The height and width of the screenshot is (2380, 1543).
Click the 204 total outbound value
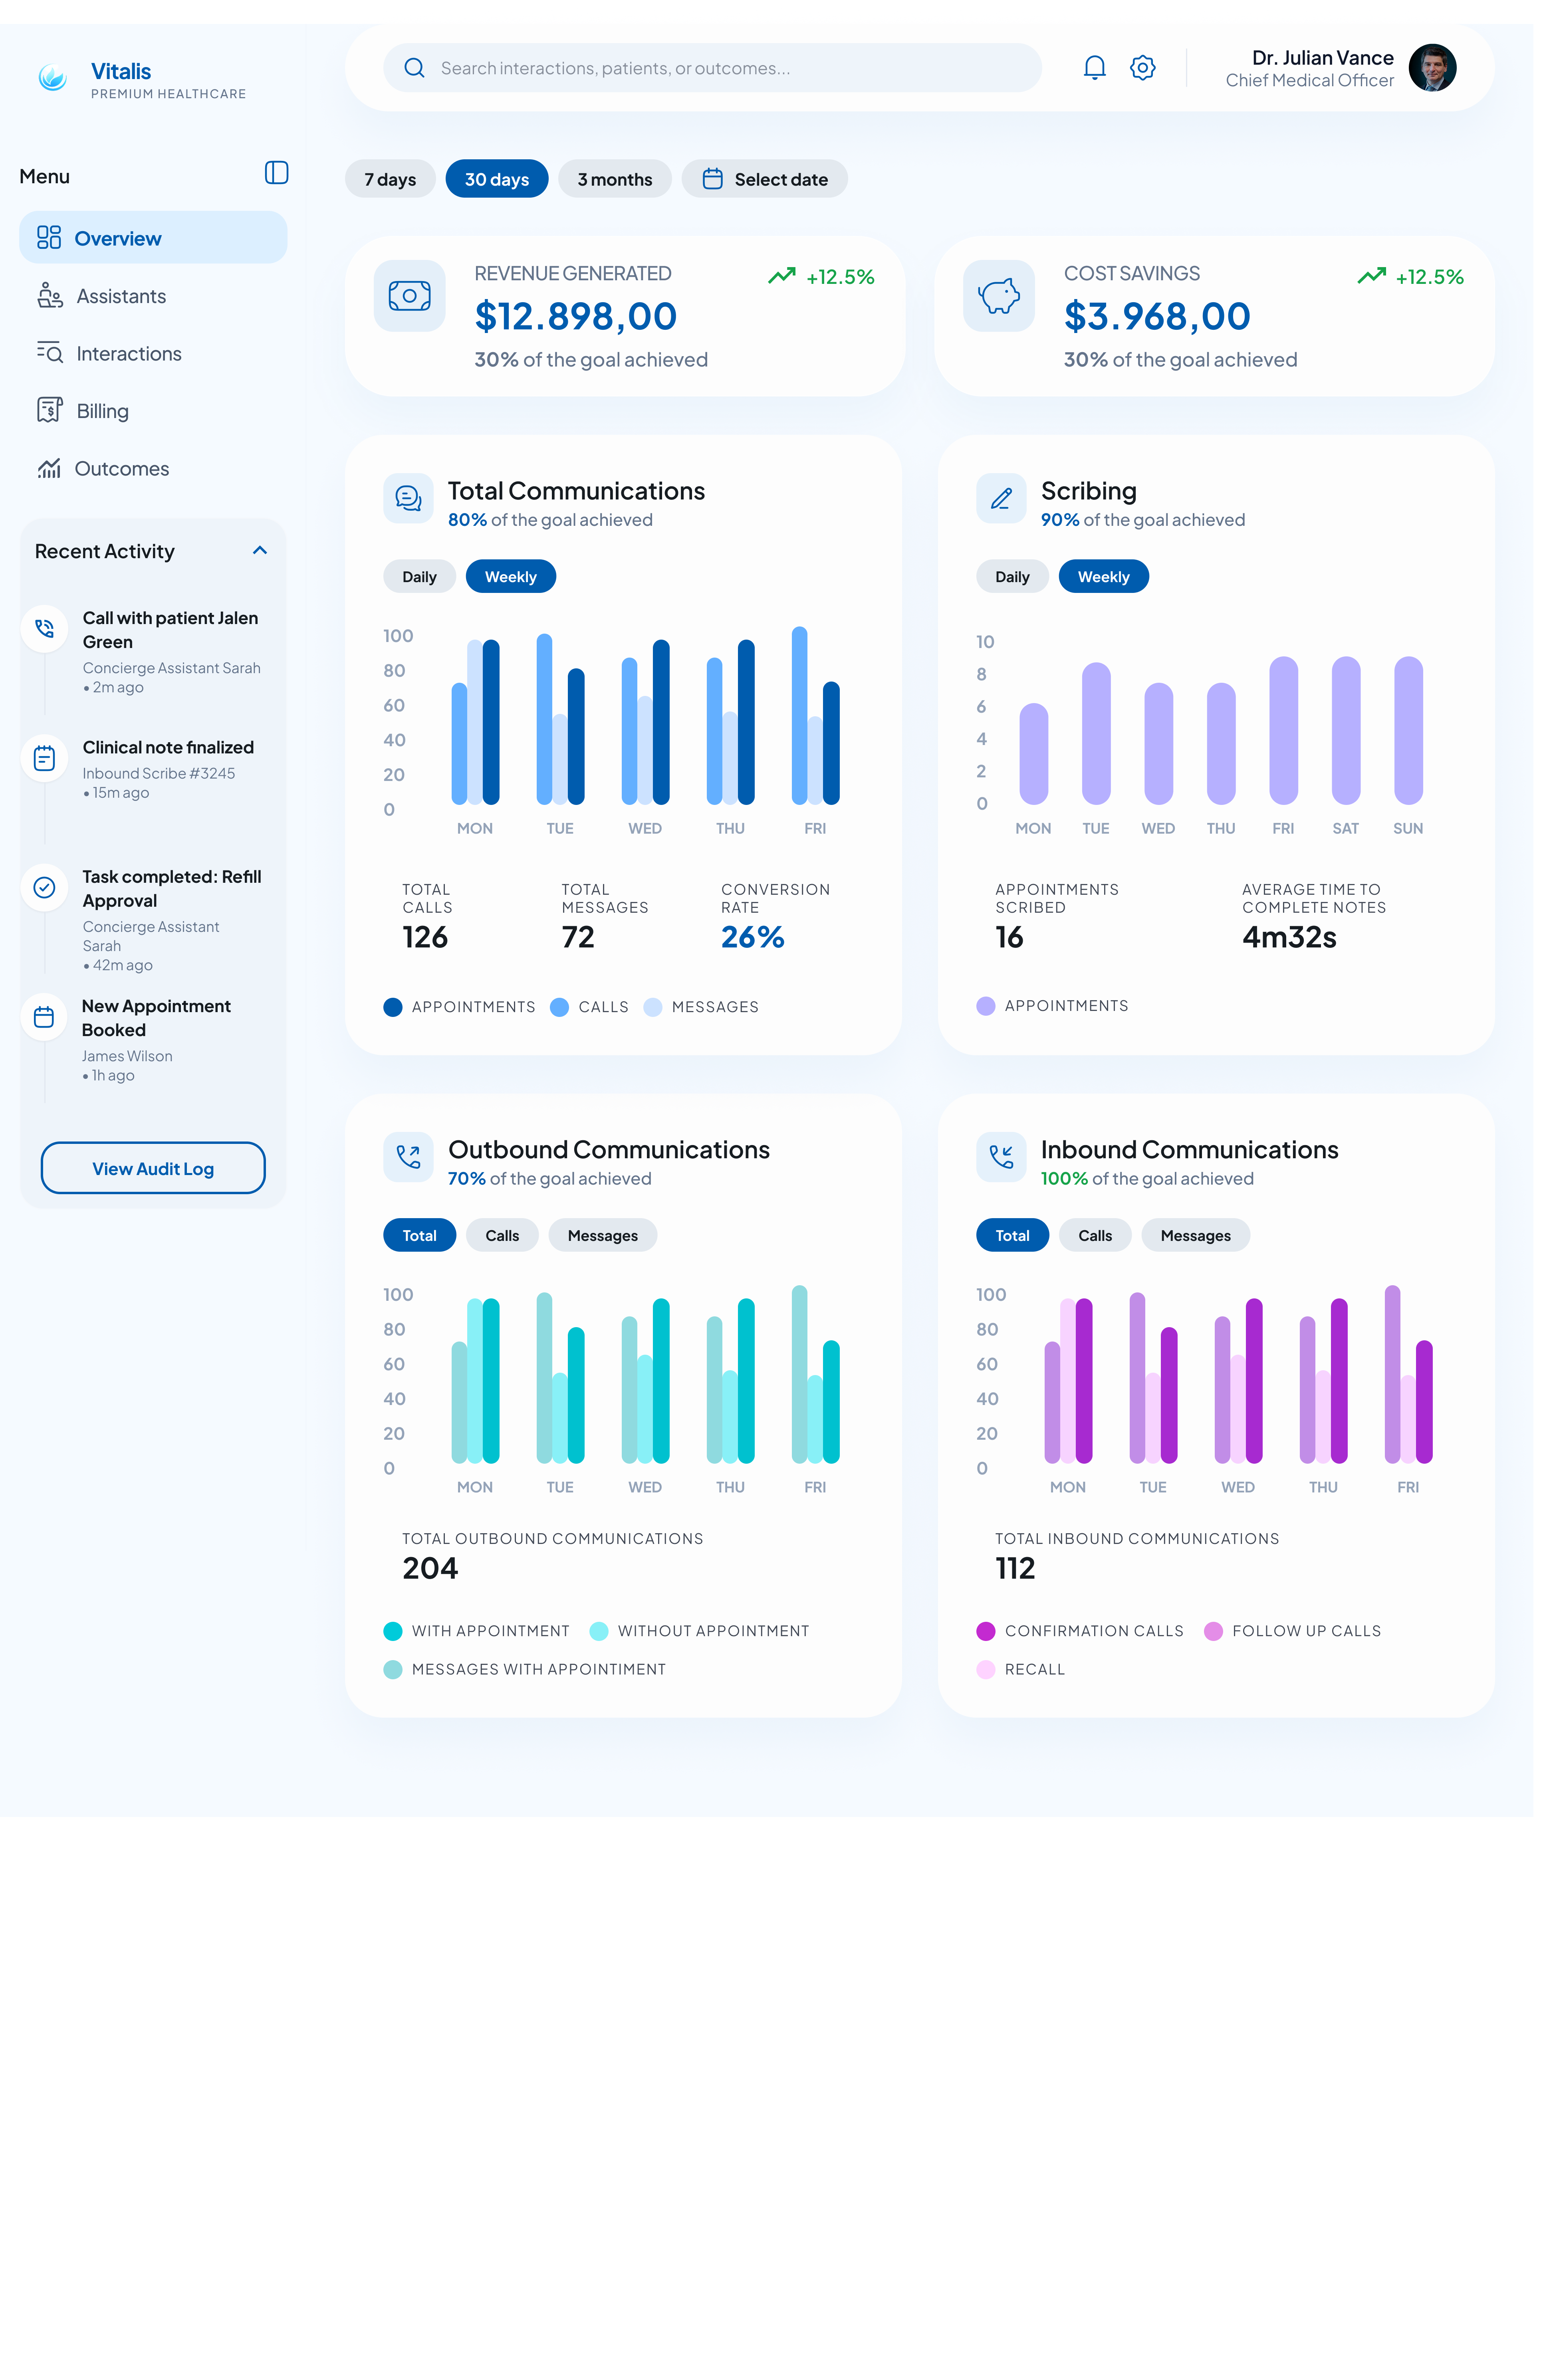(x=430, y=1568)
